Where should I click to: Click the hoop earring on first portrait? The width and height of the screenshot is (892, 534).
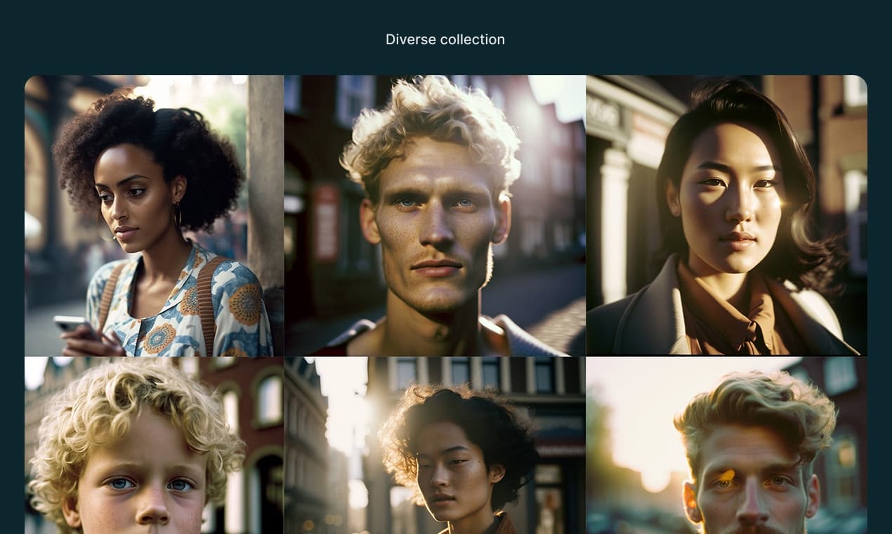[177, 214]
